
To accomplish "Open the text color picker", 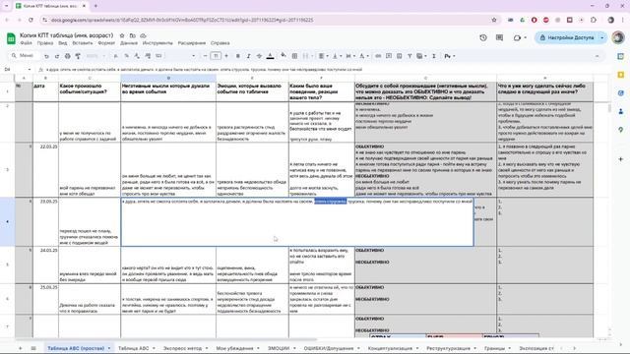I will point(271,56).
